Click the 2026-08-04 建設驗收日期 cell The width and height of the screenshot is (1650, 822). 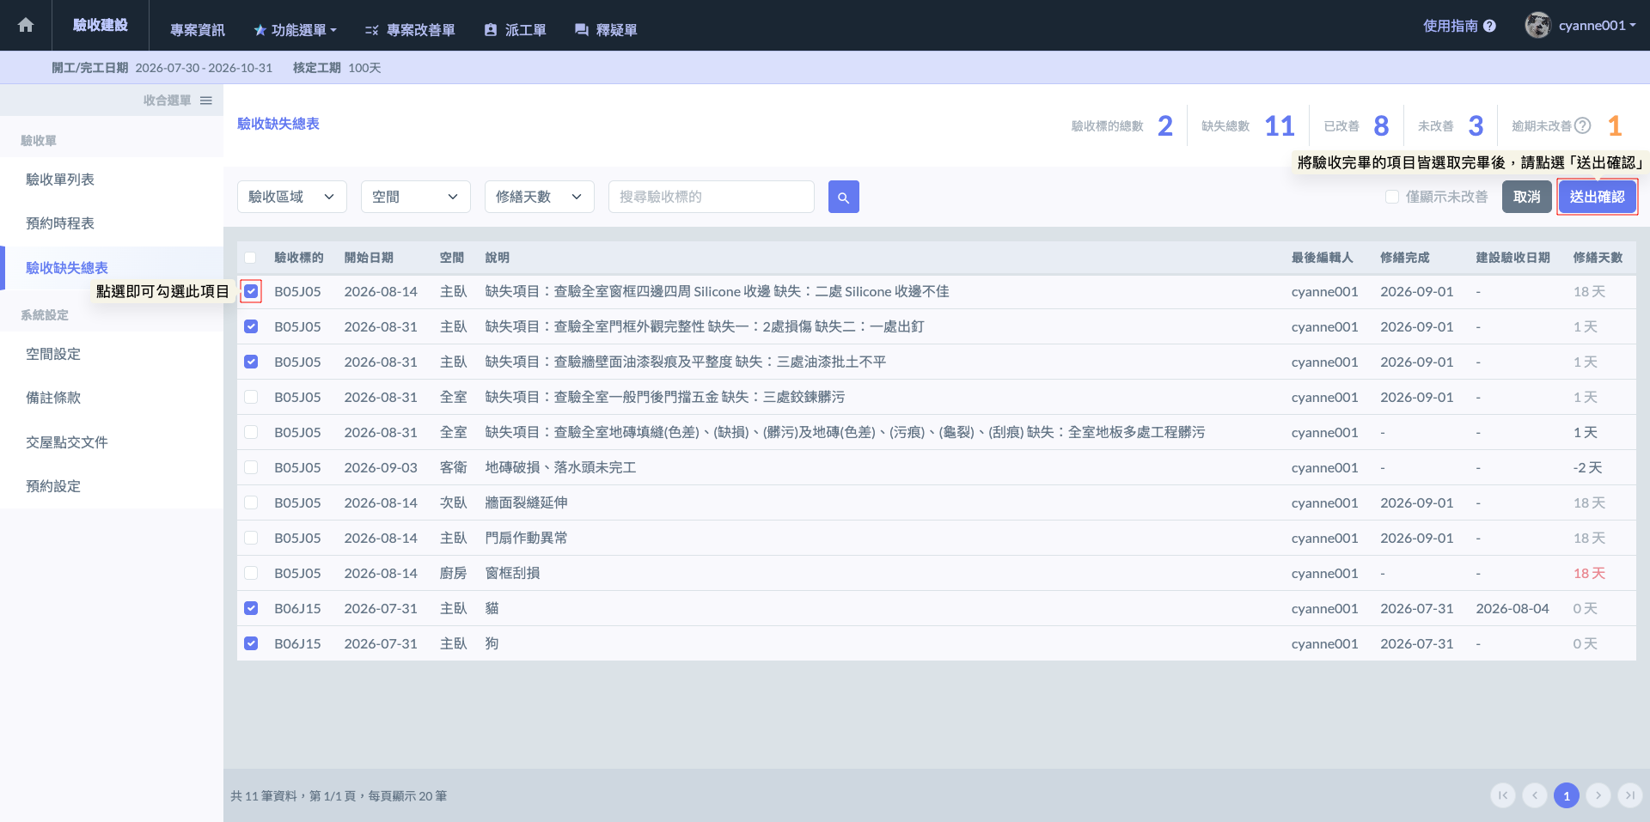1512,608
